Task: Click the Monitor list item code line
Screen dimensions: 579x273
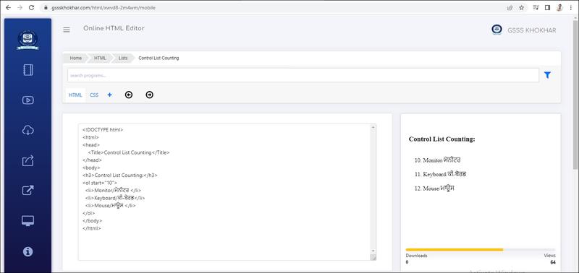Action: [113, 191]
